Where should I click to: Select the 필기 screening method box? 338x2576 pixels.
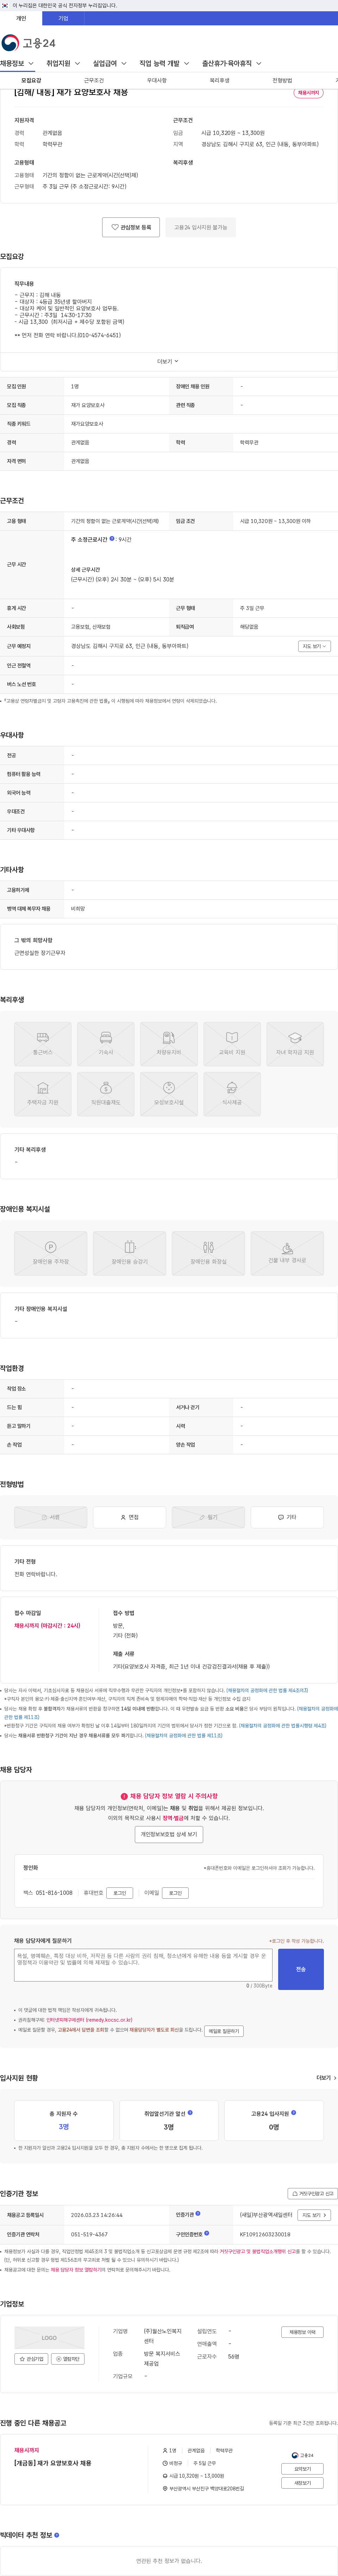tap(208, 1517)
